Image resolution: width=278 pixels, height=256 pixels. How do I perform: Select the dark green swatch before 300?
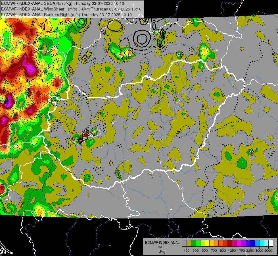(193, 243)
